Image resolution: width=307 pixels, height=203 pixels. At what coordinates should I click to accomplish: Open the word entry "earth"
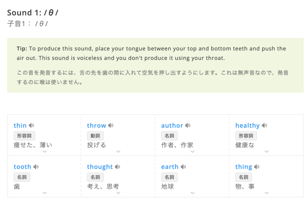coord(170,167)
